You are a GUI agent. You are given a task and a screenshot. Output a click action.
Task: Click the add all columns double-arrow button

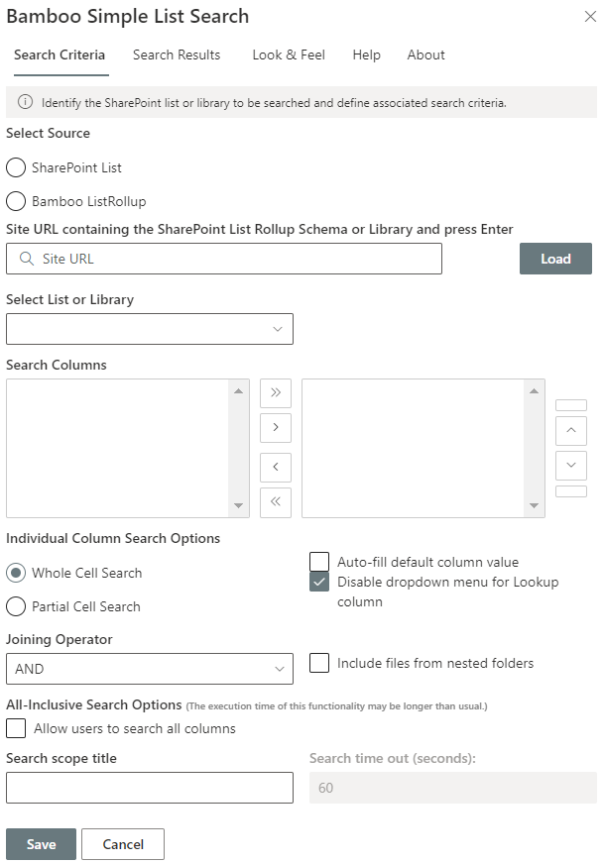click(x=276, y=392)
